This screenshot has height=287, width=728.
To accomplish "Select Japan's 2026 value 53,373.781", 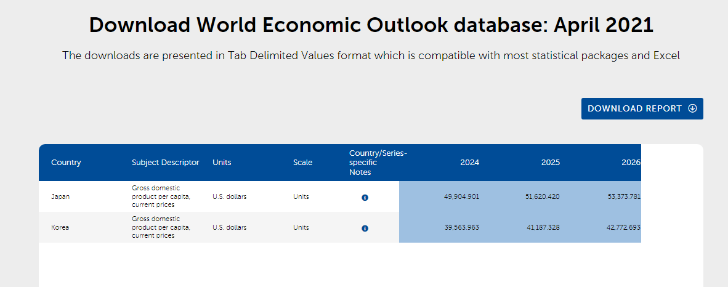I will [623, 196].
